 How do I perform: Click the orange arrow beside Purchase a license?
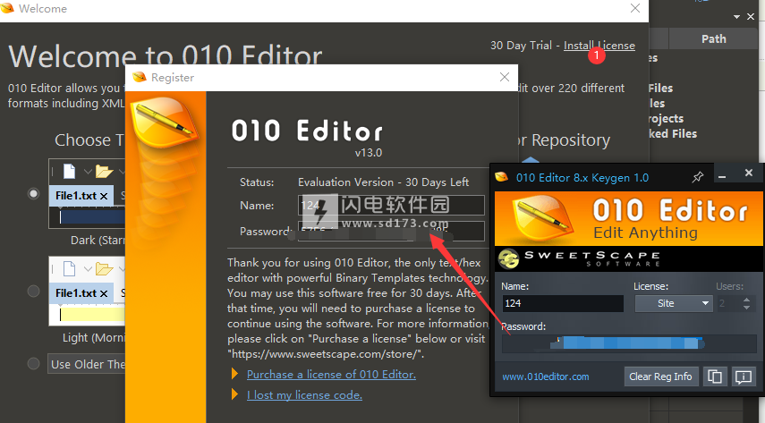point(234,374)
